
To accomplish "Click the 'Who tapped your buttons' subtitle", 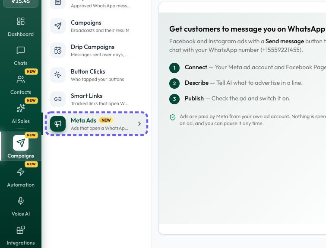I will [97, 79].
